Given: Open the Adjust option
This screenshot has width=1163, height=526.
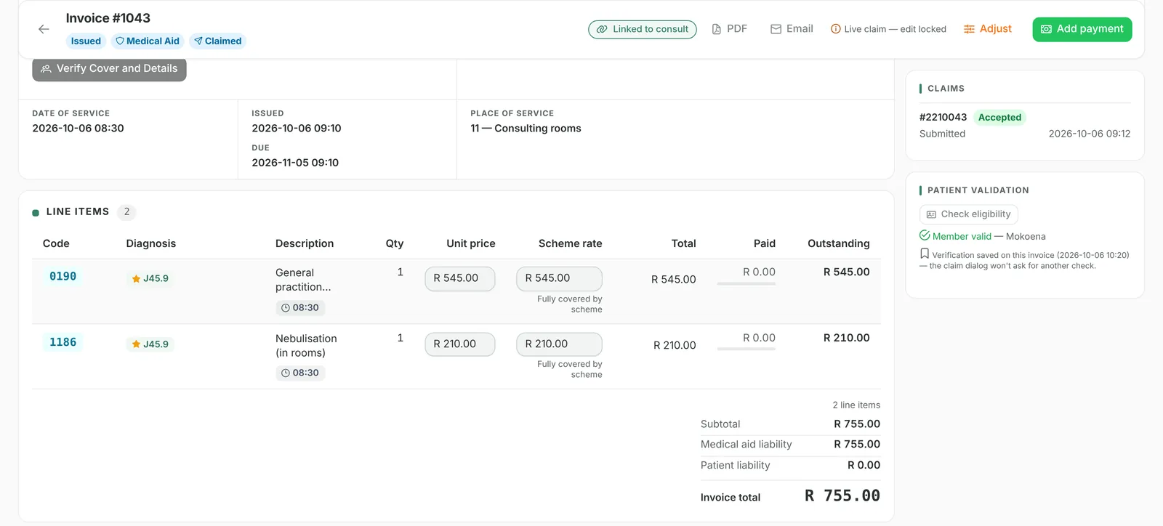Looking at the screenshot, I should click(x=987, y=29).
